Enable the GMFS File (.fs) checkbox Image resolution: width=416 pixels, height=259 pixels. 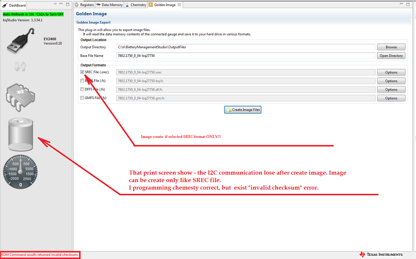pyautogui.click(x=82, y=98)
